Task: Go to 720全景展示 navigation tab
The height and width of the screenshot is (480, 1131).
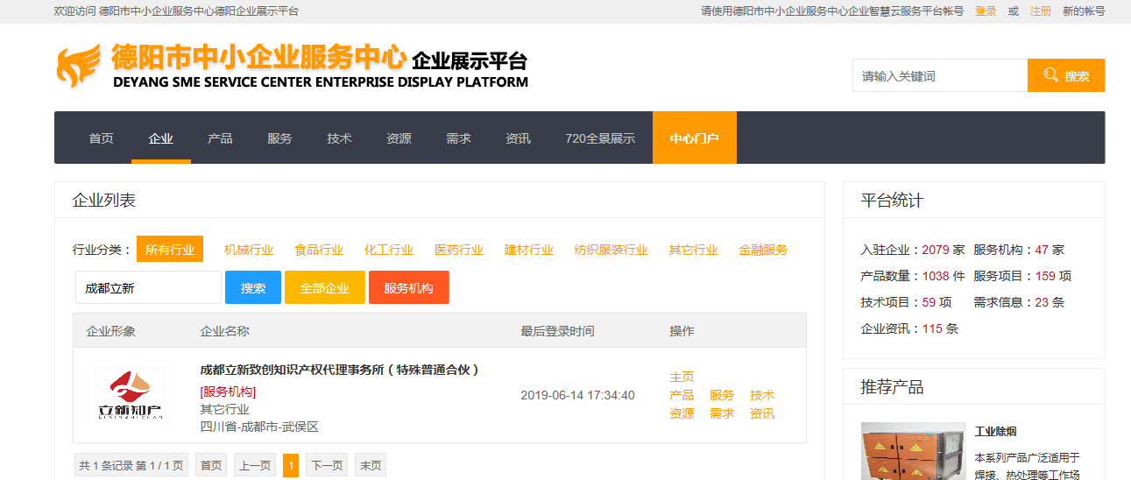Action: coord(600,138)
